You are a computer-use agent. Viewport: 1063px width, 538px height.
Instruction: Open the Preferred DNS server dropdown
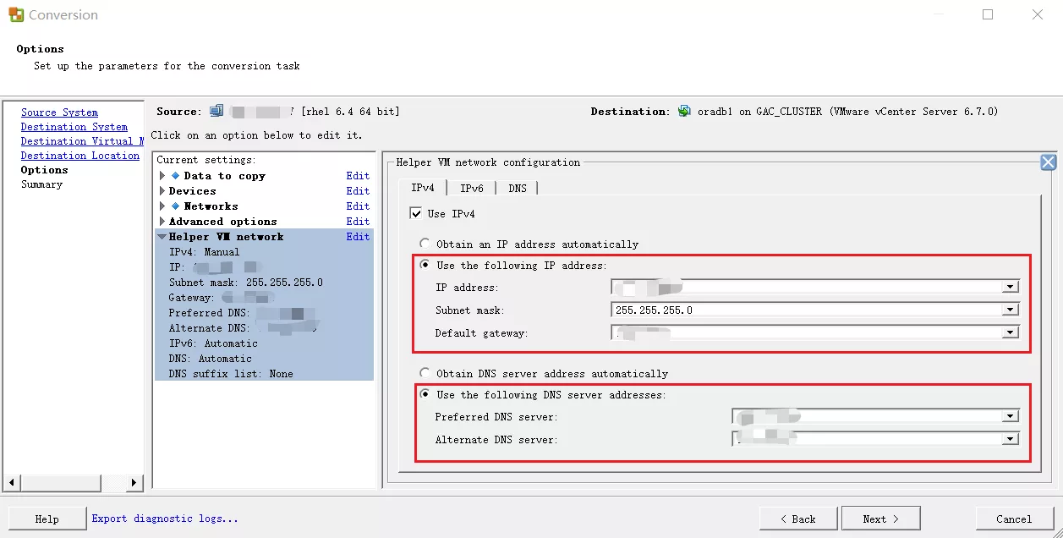[x=1010, y=417]
